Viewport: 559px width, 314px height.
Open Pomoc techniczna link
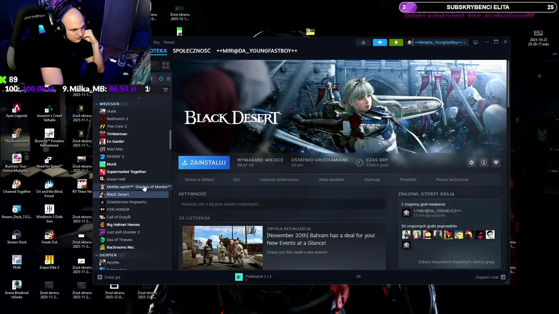pos(452,179)
